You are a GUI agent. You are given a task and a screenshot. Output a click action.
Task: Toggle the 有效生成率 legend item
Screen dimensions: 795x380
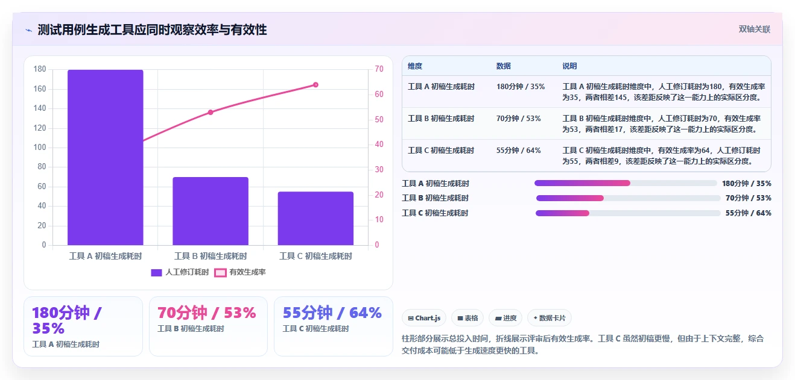[240, 272]
